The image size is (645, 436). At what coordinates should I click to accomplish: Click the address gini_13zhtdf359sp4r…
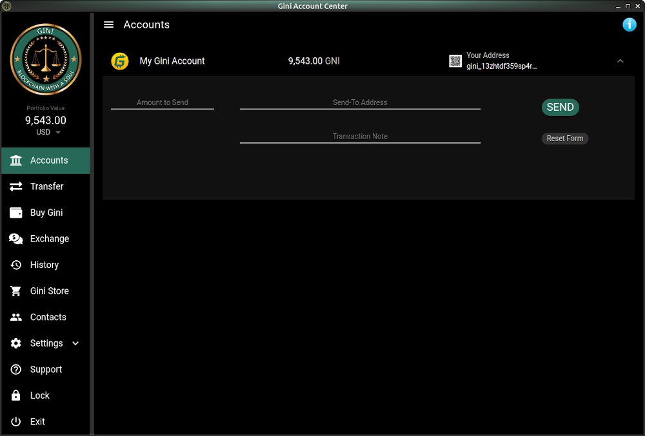coord(501,66)
